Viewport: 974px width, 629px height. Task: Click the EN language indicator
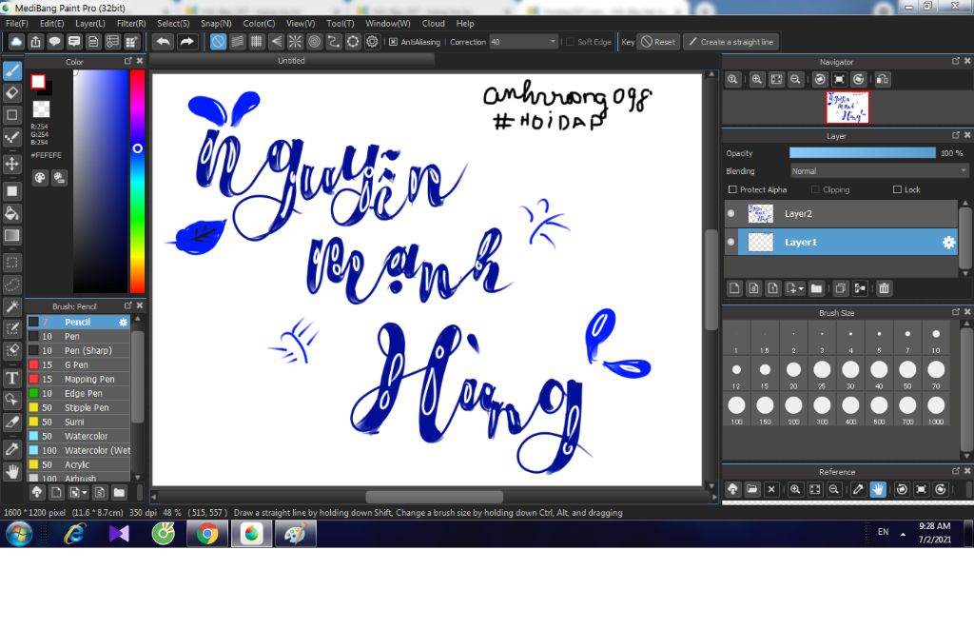(x=883, y=532)
